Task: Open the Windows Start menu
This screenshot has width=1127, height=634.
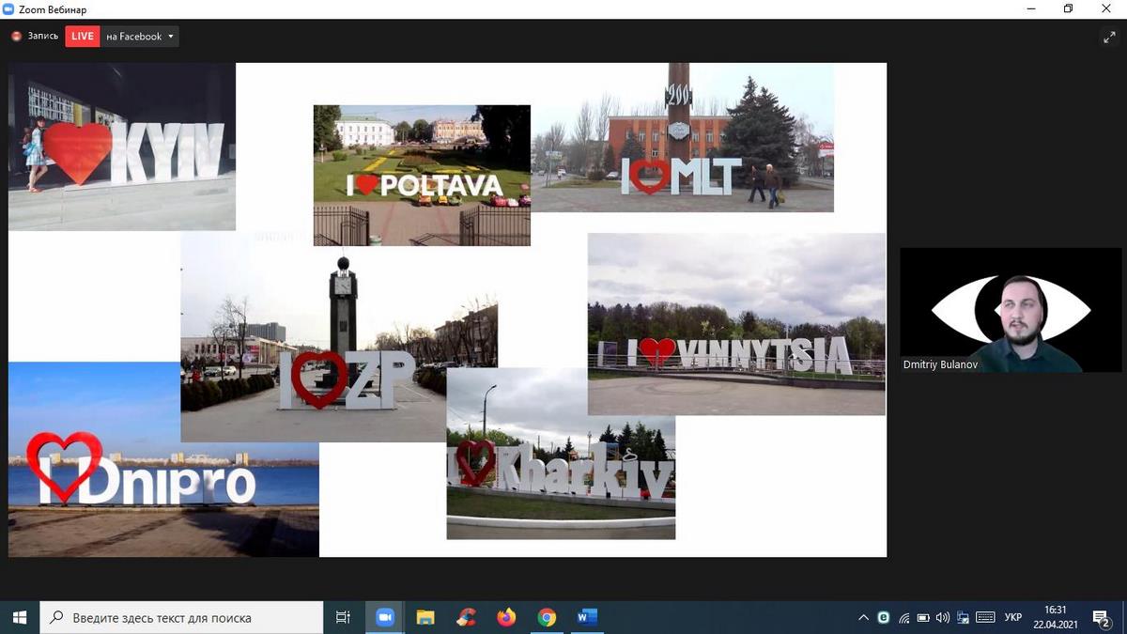Action: click(x=20, y=617)
